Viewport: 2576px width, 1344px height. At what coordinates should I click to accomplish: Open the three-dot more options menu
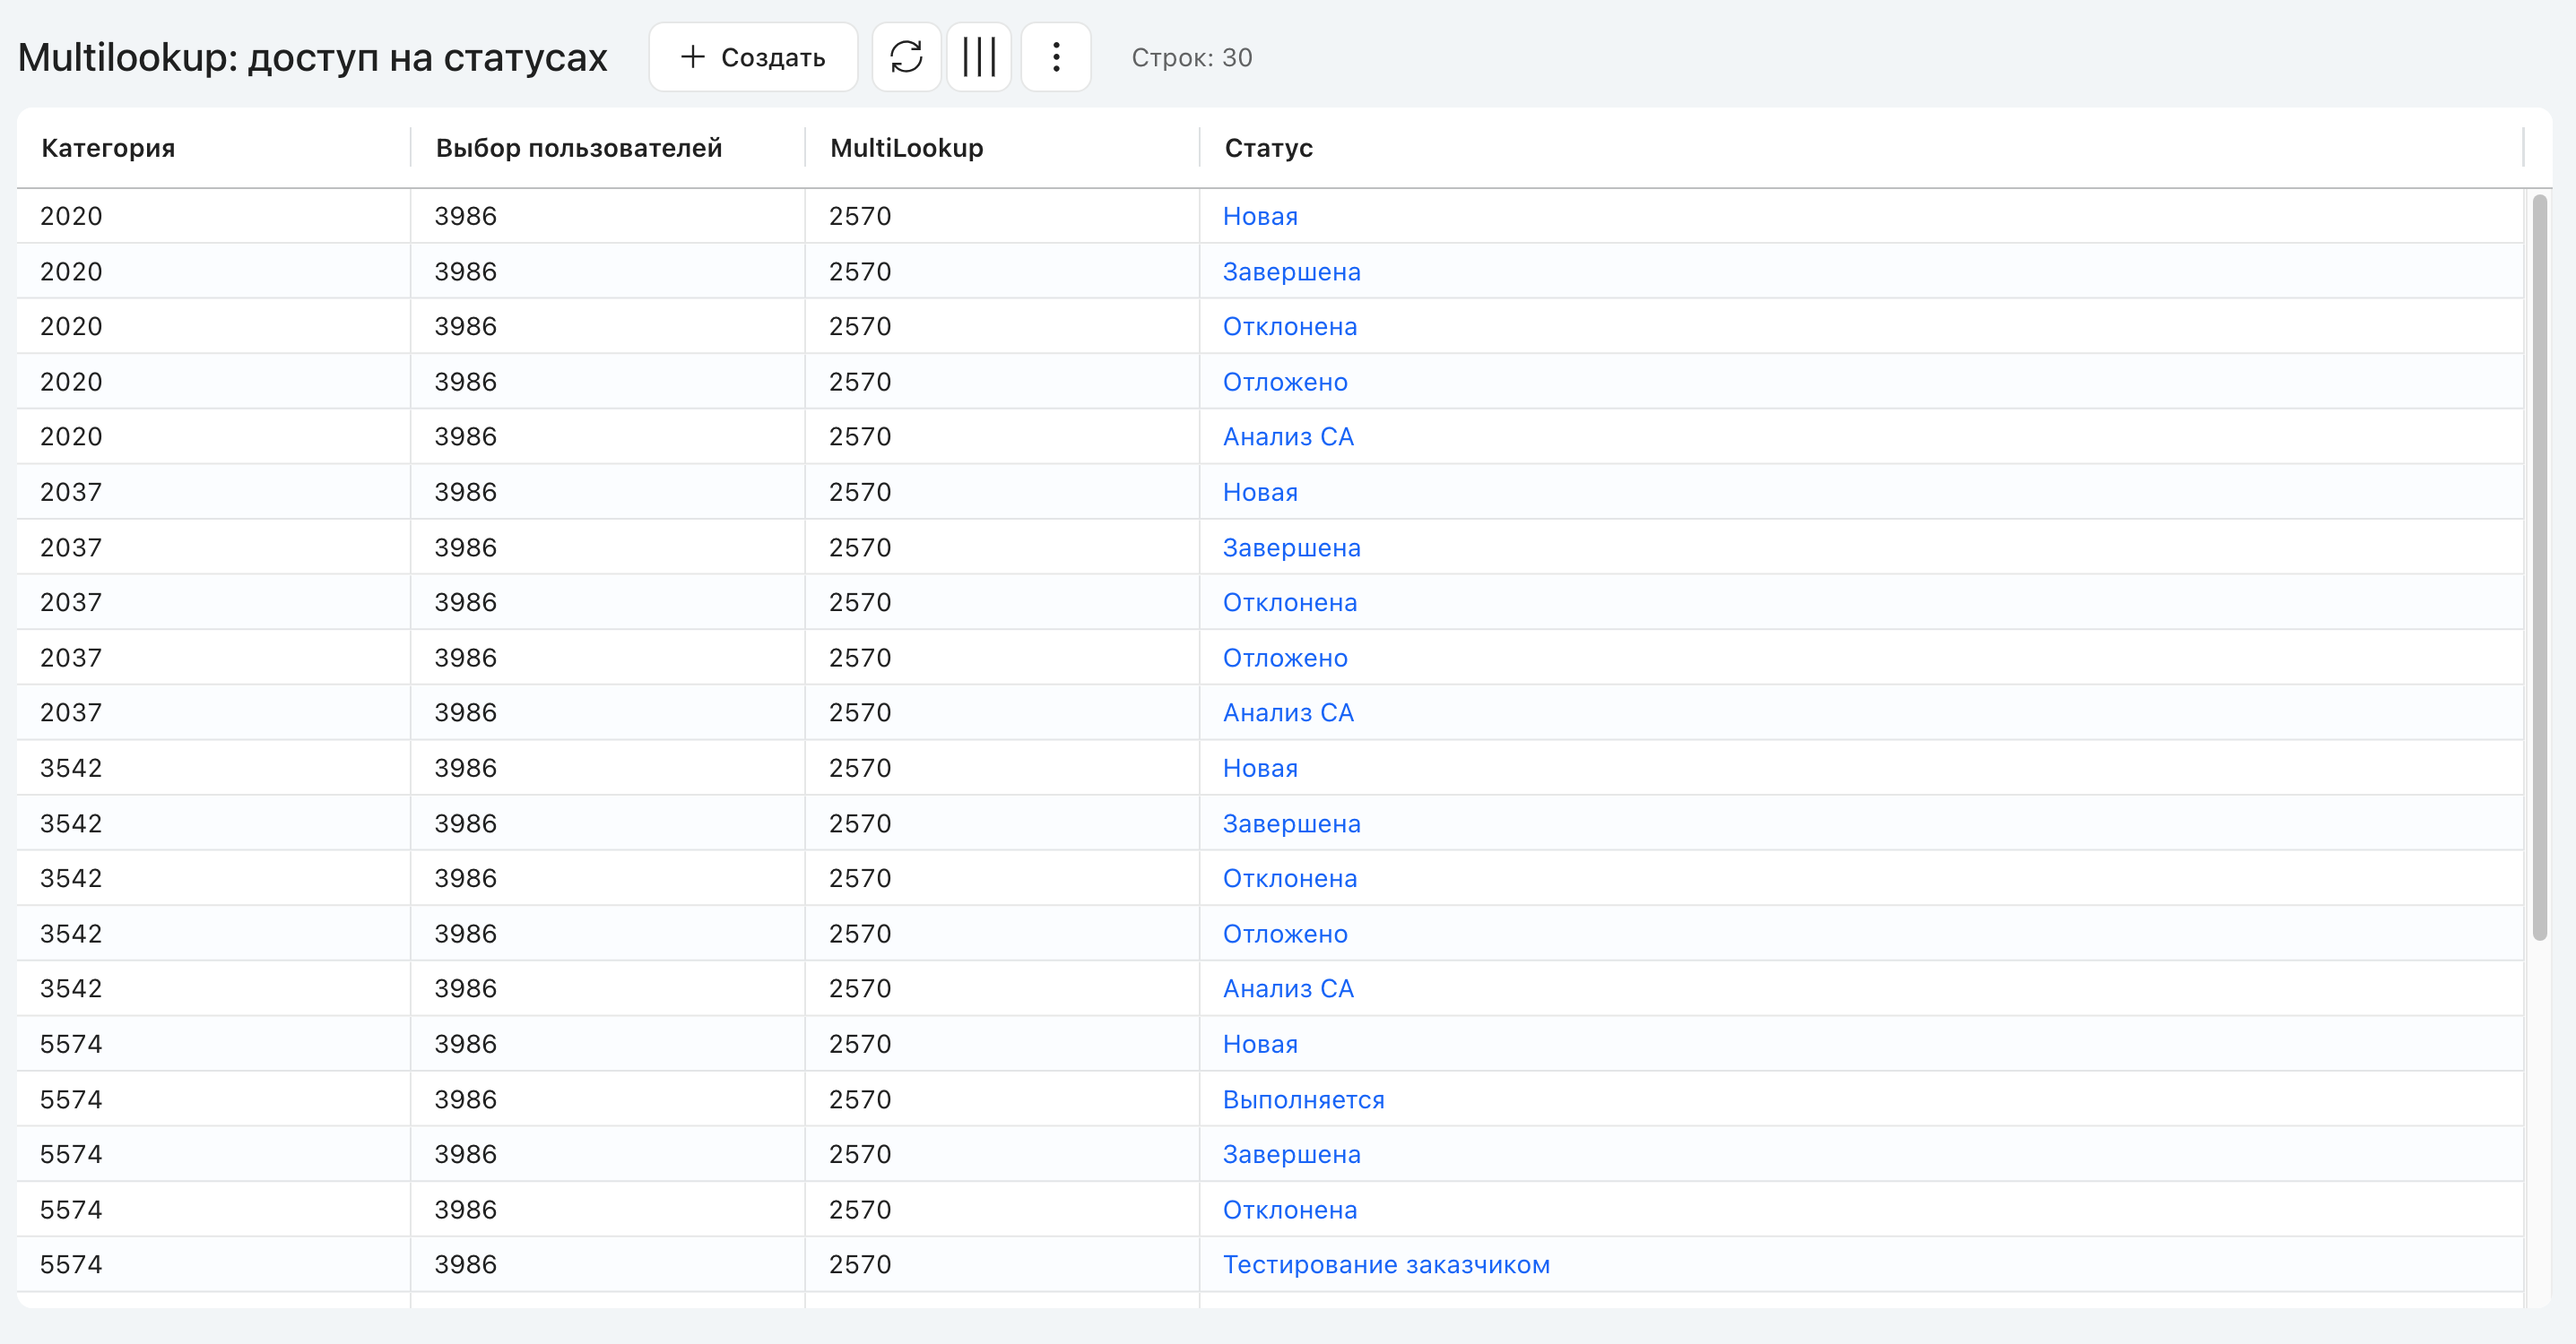pos(1056,57)
